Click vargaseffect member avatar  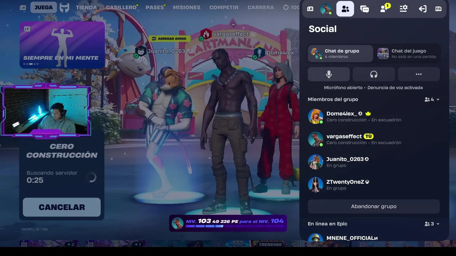(x=315, y=139)
